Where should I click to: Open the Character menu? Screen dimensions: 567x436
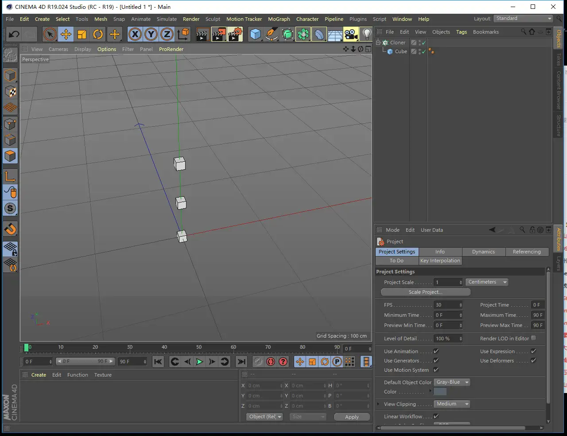pyautogui.click(x=307, y=19)
